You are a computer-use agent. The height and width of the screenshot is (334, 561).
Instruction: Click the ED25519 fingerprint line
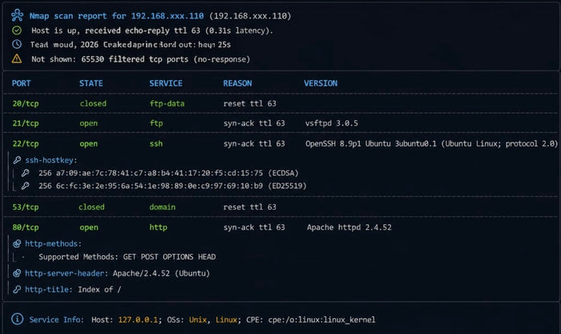(172, 186)
